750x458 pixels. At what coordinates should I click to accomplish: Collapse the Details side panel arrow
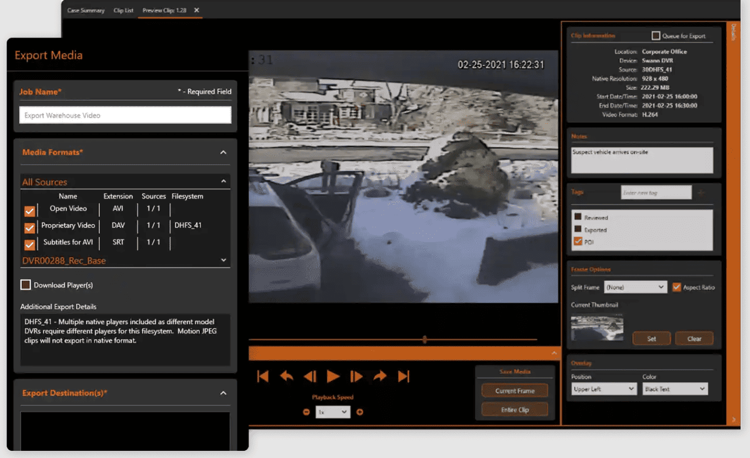[733, 419]
